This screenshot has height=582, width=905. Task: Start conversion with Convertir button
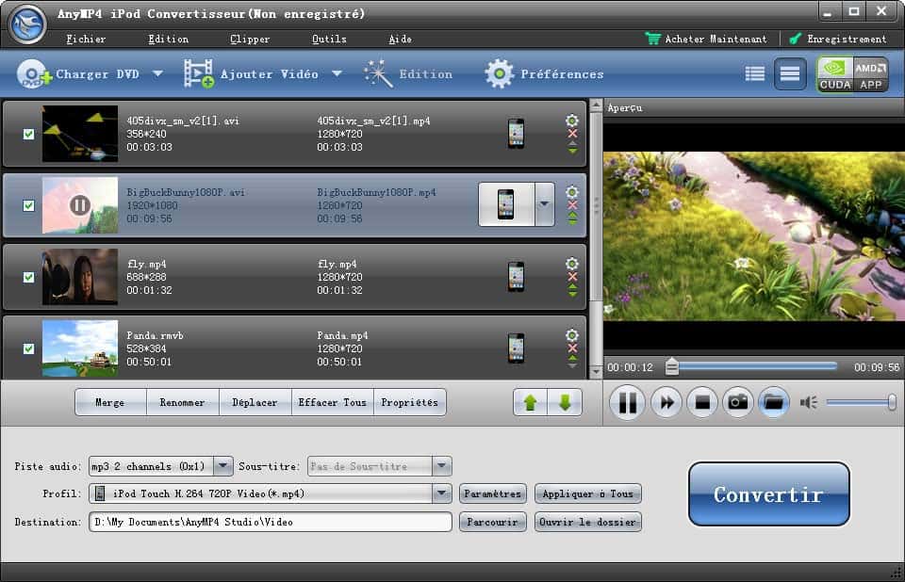point(769,493)
